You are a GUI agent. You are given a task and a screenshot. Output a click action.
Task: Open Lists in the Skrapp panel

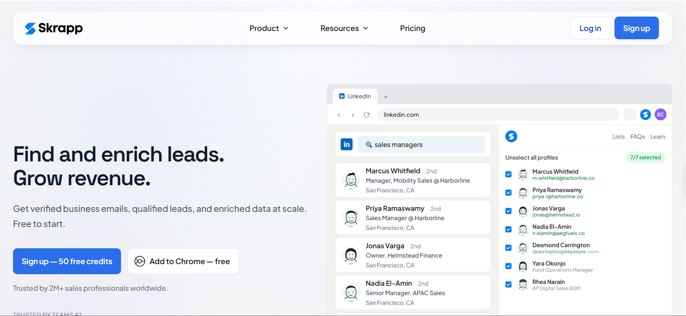[x=618, y=137]
